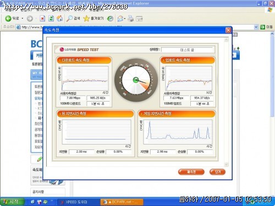Click the Print icon in toolbar
This screenshot has width=275, height=206.
[x=130, y=19]
